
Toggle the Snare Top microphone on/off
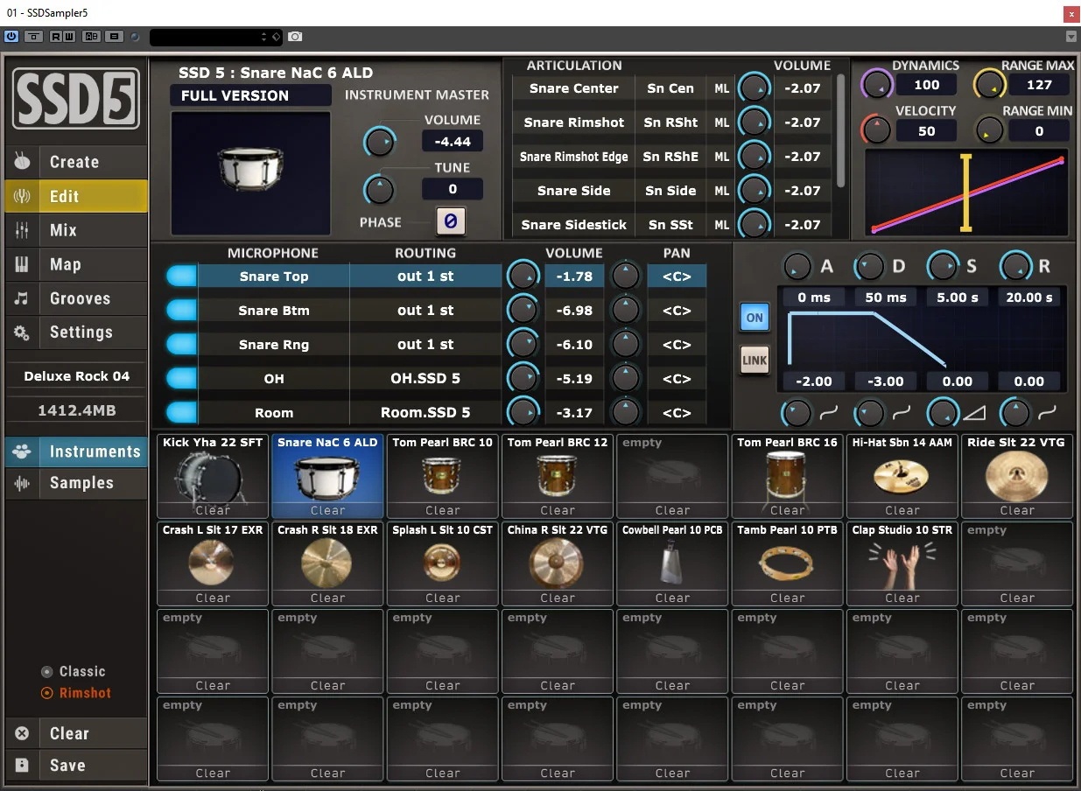pos(181,276)
